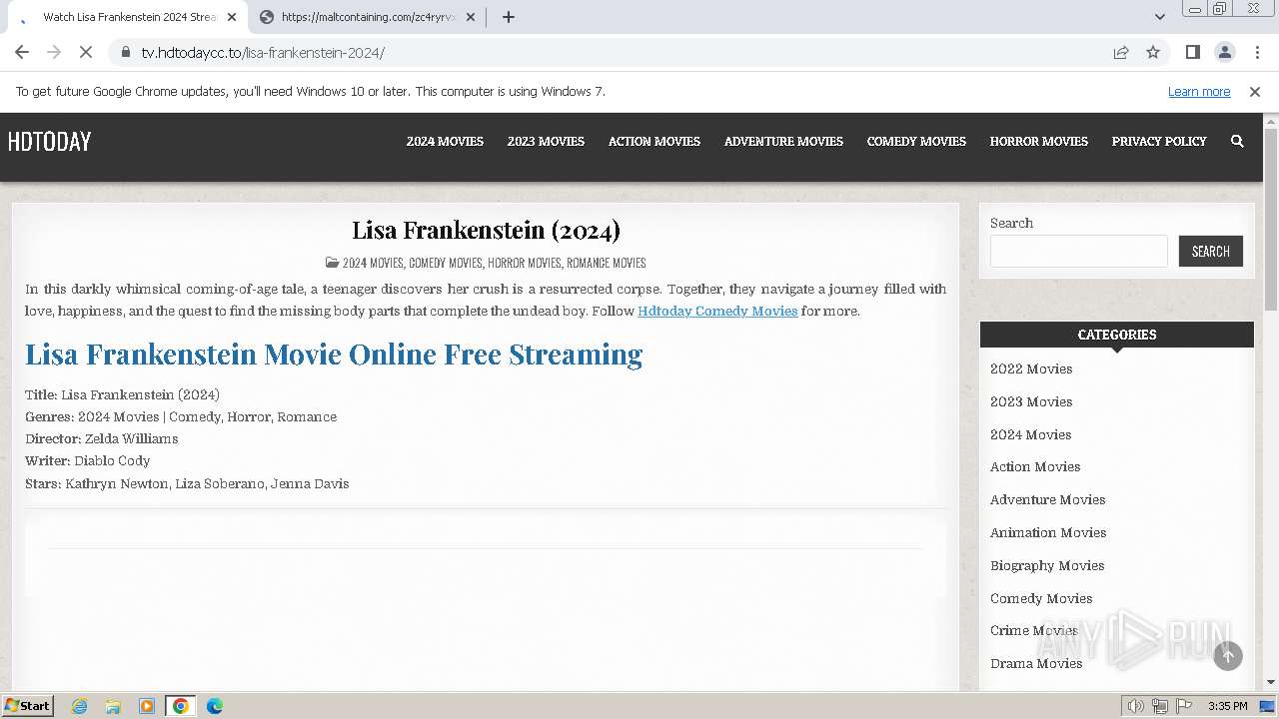Viewport: 1279px width, 719px height.
Task: Click the taskbar clock 3:35 PM
Action: pyautogui.click(x=1227, y=706)
